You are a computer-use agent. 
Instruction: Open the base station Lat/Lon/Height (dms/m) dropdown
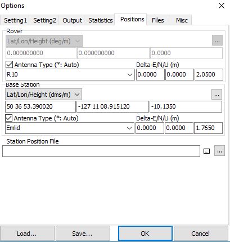point(43,95)
